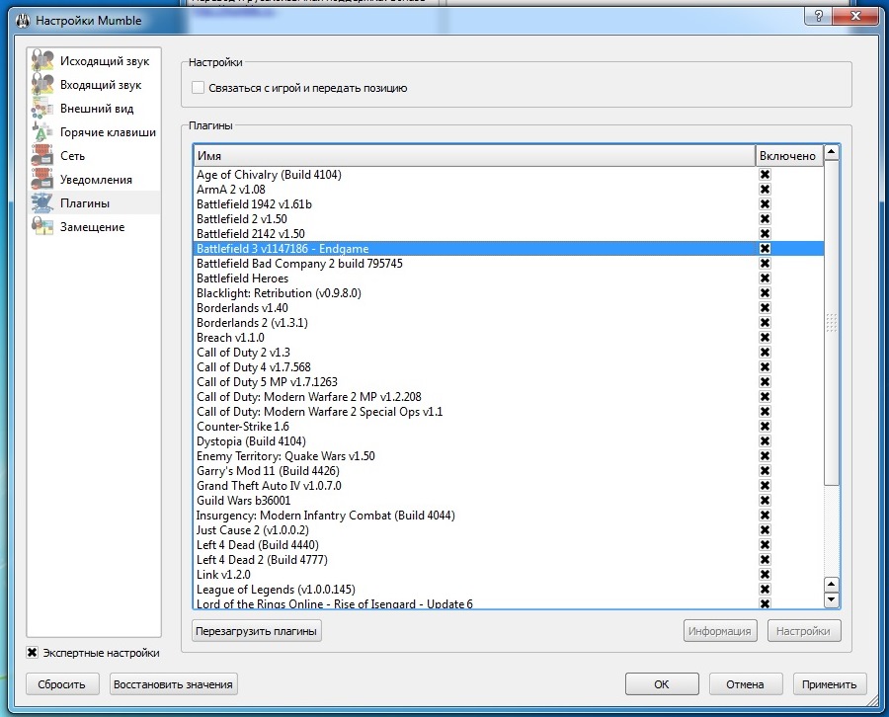
Task: Toggle enabled box for Battlefield 3 Endgame
Action: pyautogui.click(x=765, y=248)
